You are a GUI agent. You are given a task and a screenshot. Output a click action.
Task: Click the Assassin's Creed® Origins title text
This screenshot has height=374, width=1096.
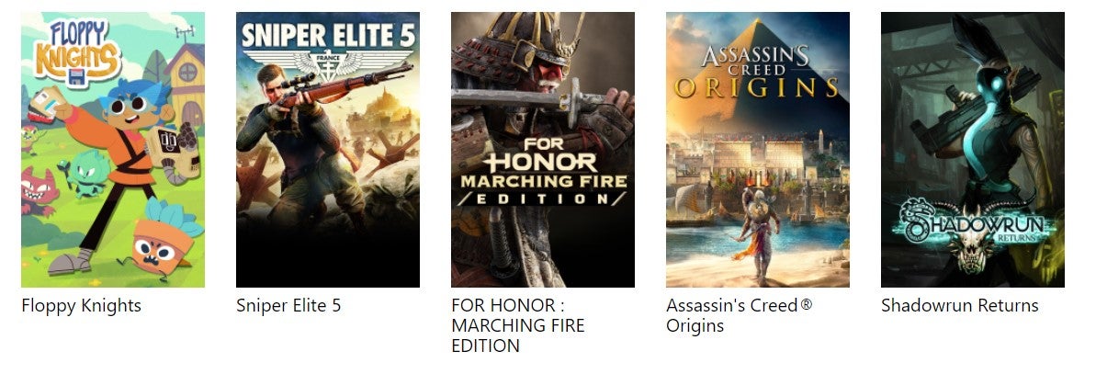(739, 316)
